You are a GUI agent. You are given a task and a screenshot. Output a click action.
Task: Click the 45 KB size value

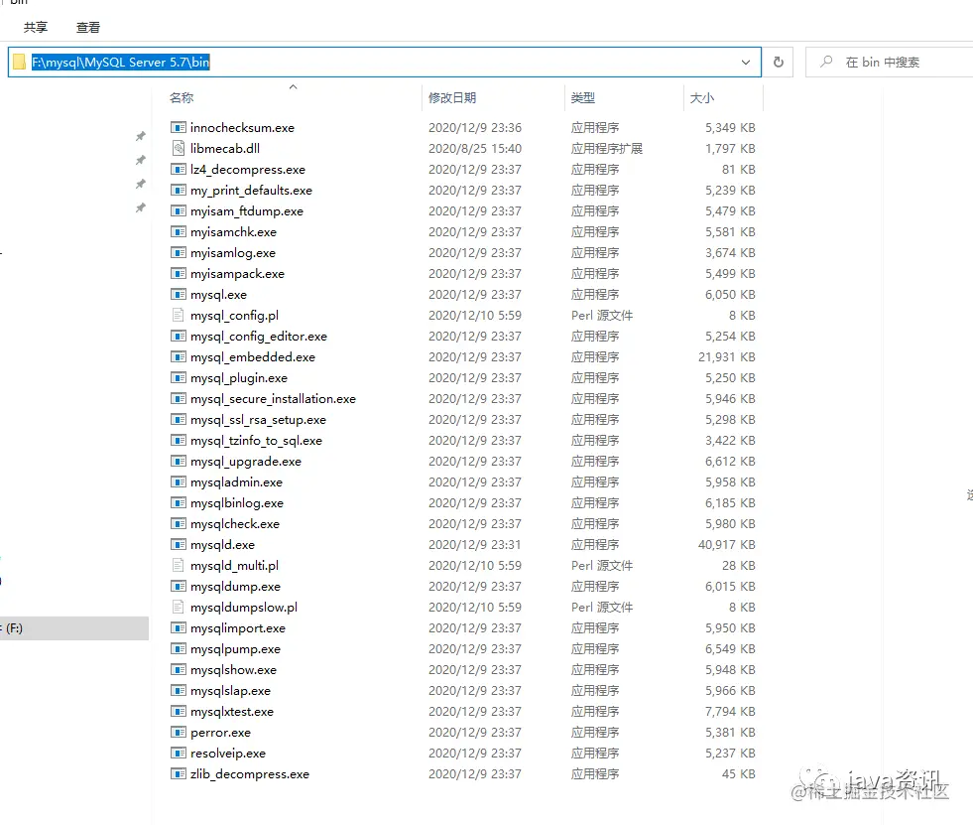pyautogui.click(x=739, y=774)
